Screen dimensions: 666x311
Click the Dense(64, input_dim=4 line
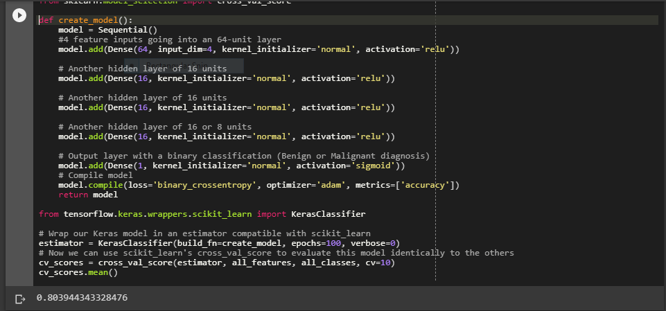259,49
